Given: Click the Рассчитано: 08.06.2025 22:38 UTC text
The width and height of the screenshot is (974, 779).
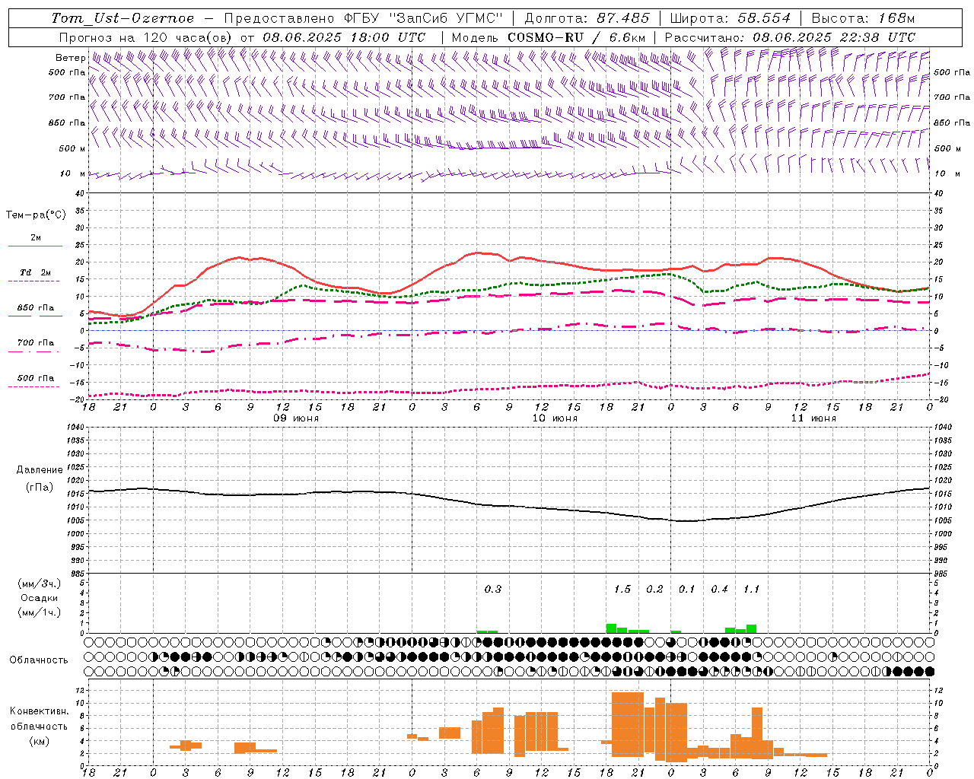Looking at the screenshot, I should point(790,37).
